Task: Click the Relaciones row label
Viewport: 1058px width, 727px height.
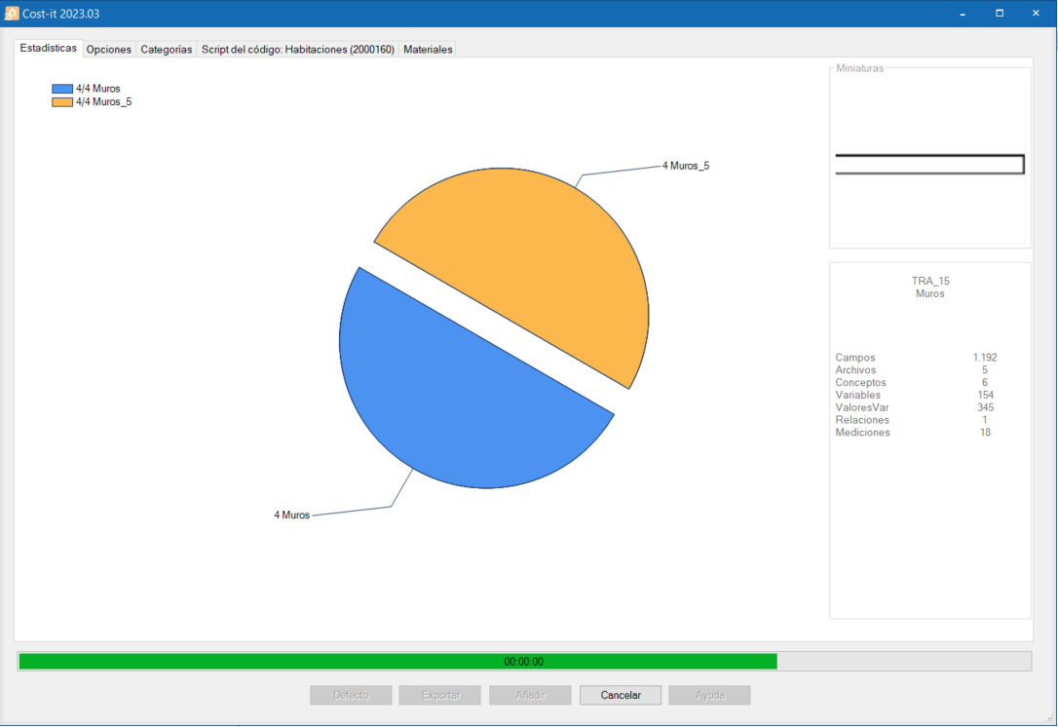Action: pos(861,420)
